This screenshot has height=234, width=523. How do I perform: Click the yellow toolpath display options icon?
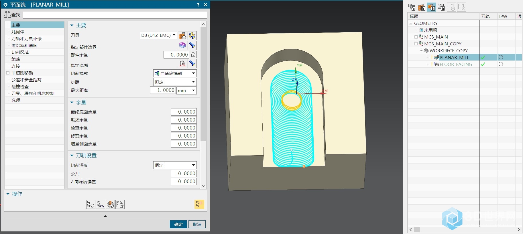click(199, 204)
